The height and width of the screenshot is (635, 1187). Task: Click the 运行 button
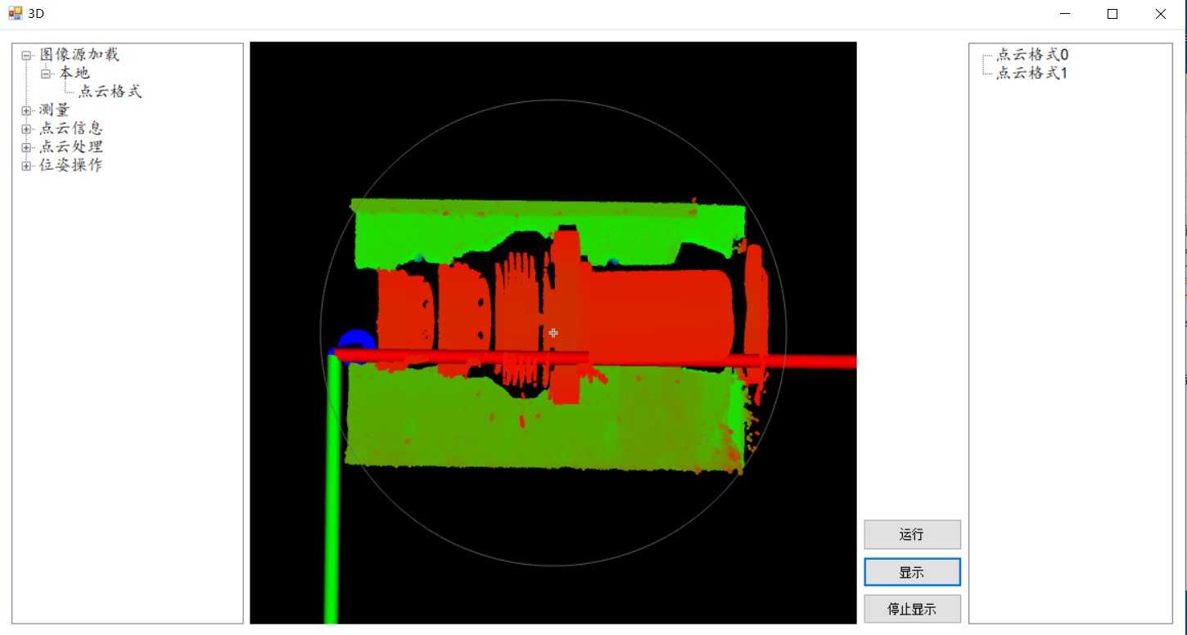[912, 534]
